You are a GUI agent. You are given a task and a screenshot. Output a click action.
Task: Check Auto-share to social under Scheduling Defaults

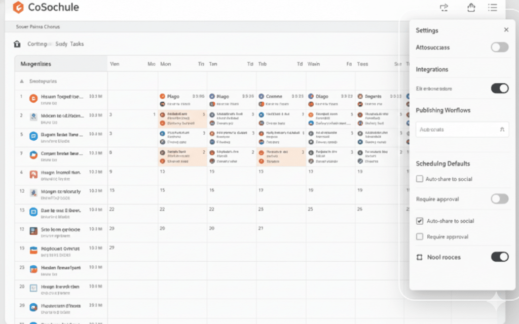pos(419,179)
